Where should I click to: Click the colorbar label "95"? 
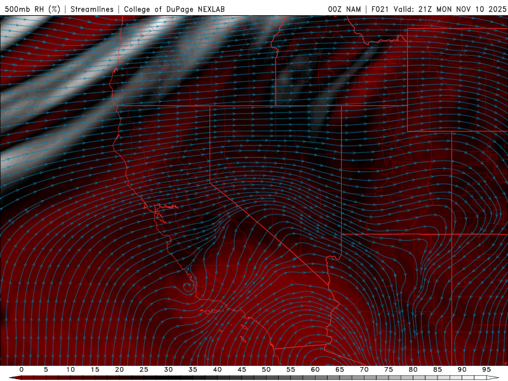486,370
